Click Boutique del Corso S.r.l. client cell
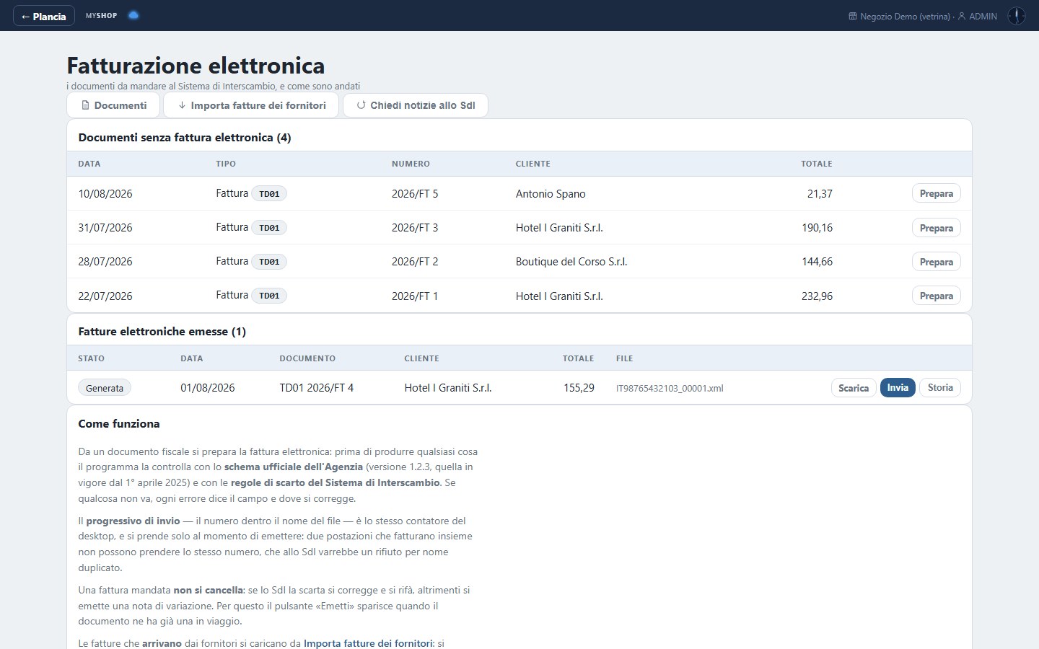This screenshot has height=649, width=1039. click(x=571, y=262)
